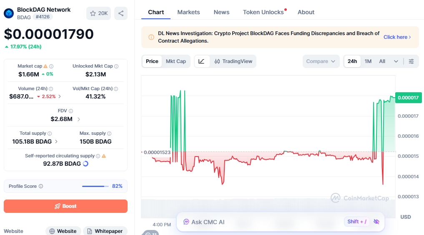Switch to TradingView candlestick chart
424x235 pixels.
pyautogui.click(x=233, y=61)
